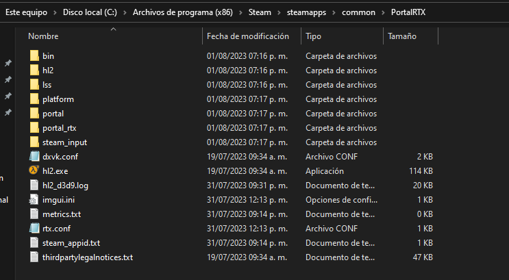Sort files by Nombre column header
Viewport: 509px width, 280px height.
(43, 36)
